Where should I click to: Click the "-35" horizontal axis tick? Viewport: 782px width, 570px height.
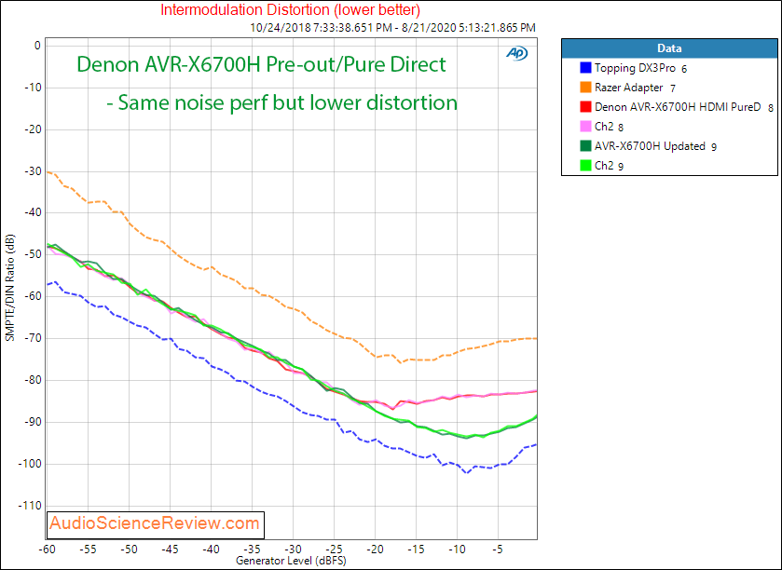pos(252,550)
